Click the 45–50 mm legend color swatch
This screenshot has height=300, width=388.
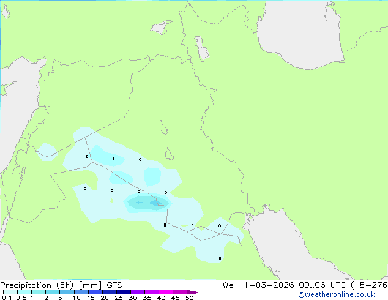pyautogui.click(x=180, y=292)
